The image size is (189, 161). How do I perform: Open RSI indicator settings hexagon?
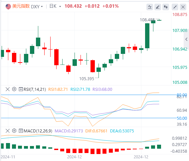coord(14,89)
